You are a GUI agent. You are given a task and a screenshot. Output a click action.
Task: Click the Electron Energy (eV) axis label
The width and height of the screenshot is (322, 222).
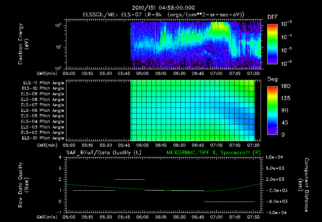click(x=23, y=44)
